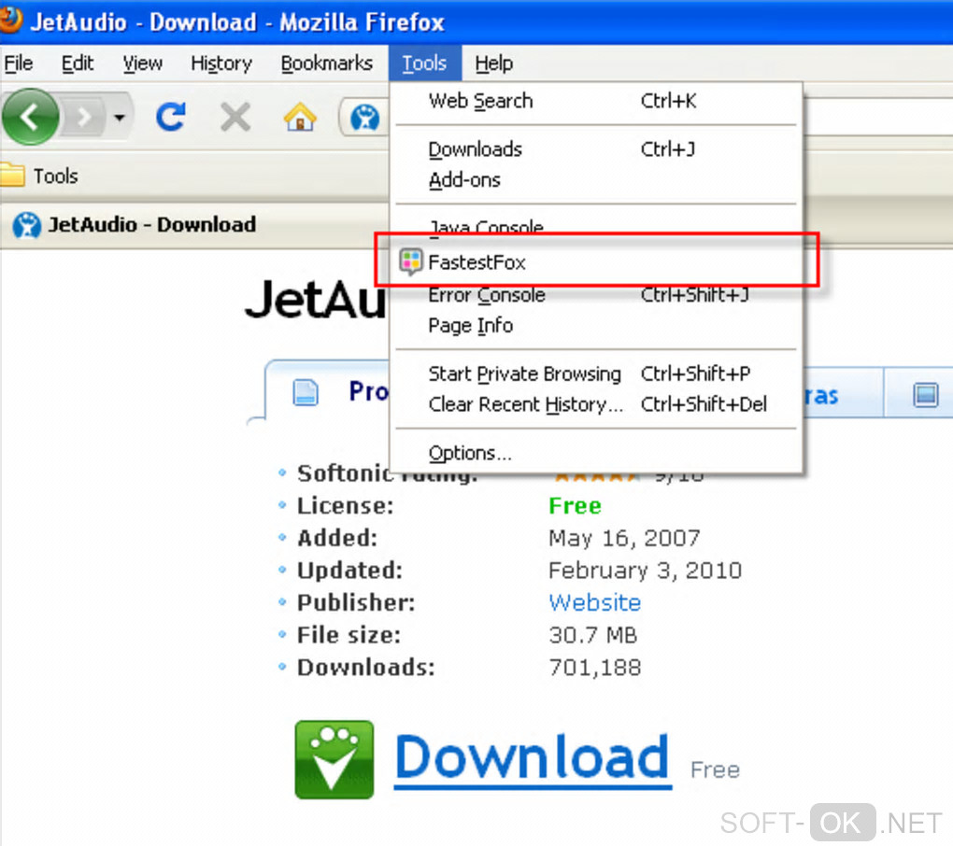
Task: Open the Help menu
Action: [493, 63]
